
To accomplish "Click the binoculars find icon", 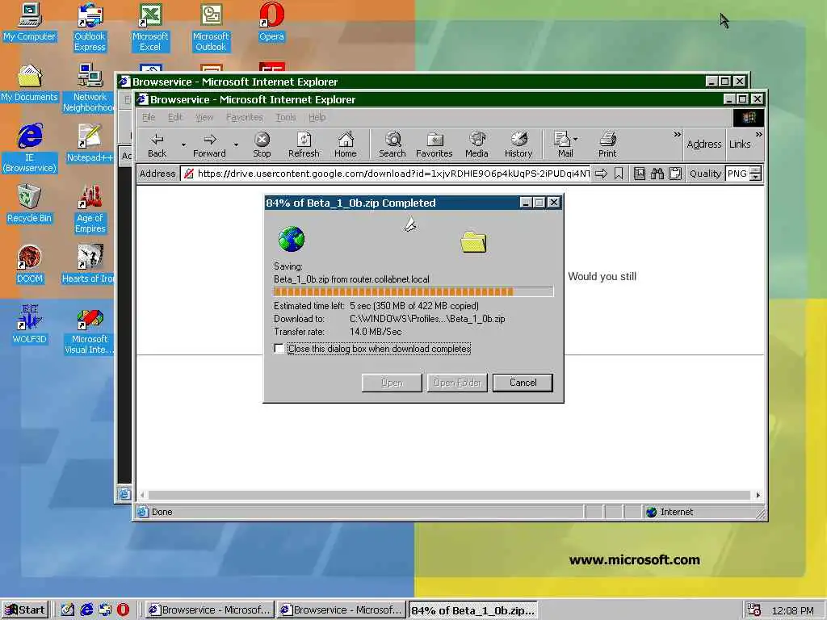I will pos(657,174).
